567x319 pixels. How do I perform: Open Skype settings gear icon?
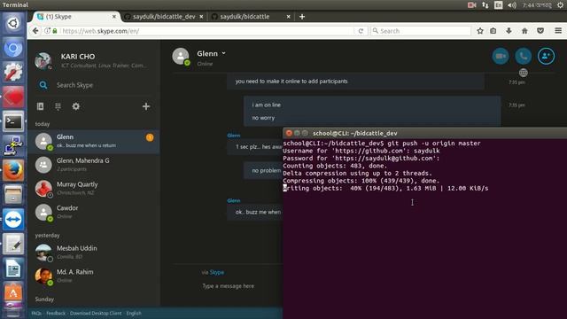[x=75, y=106]
